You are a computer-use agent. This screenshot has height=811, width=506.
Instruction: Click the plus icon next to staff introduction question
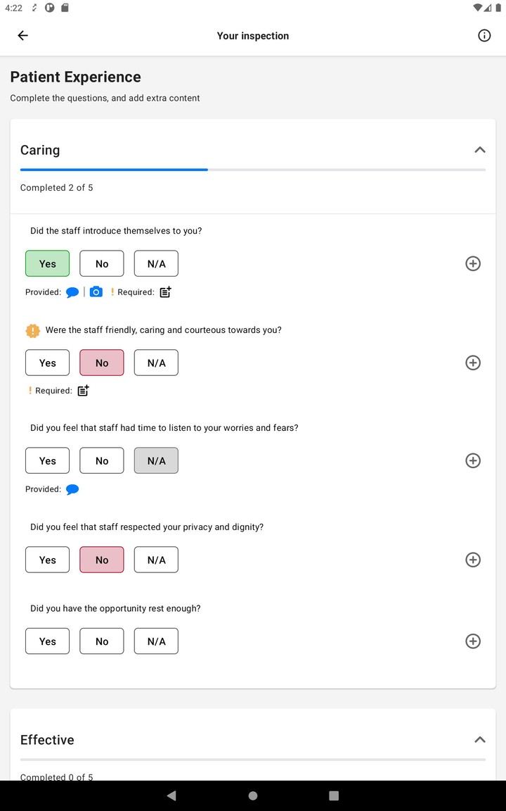pos(472,263)
